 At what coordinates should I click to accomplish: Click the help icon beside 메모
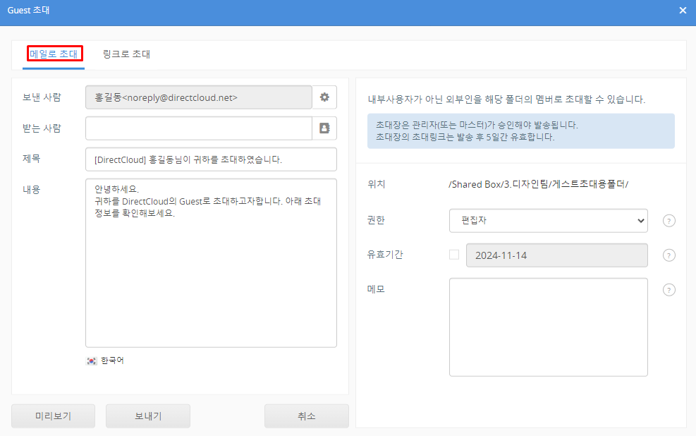tap(669, 289)
